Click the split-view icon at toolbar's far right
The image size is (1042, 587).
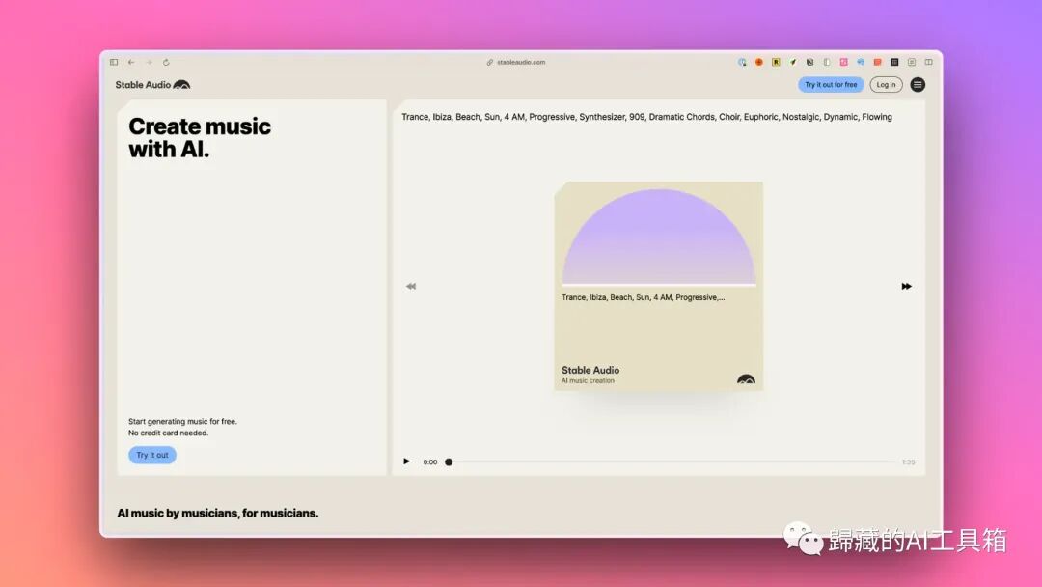pyautogui.click(x=928, y=63)
